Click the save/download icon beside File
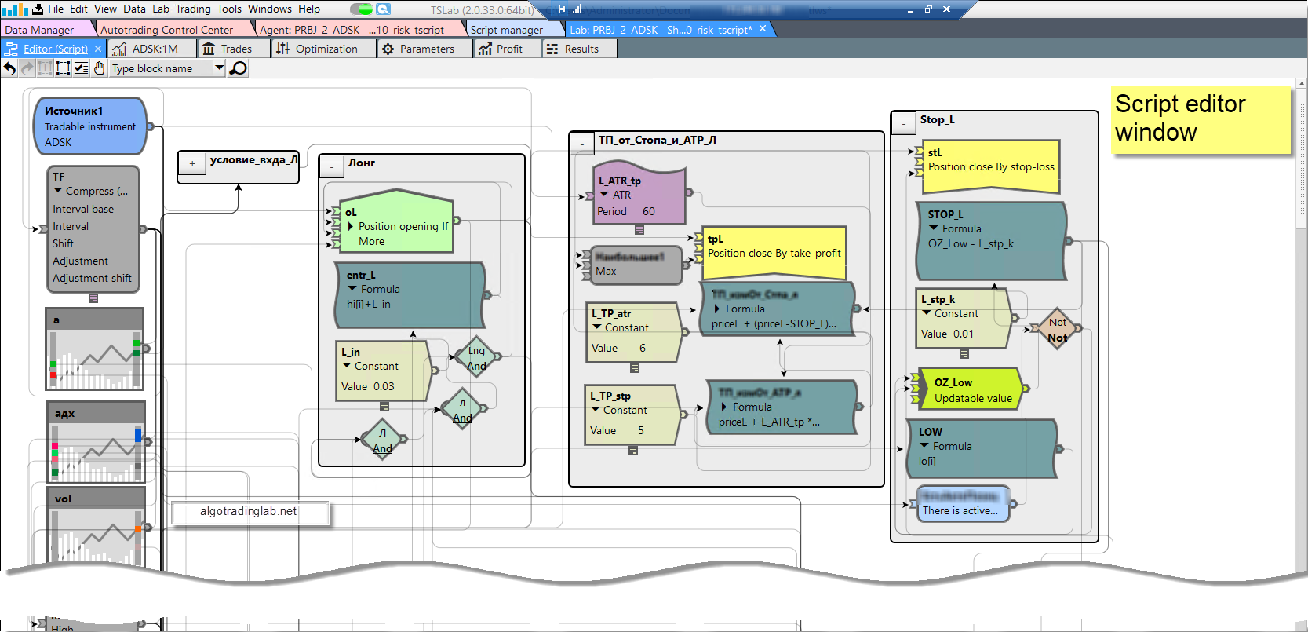This screenshot has height=632, width=1308. (38, 9)
